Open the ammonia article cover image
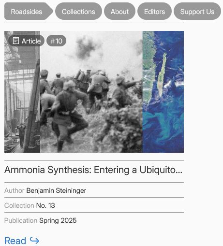Image resolution: width=223 pixels, height=246 pixels. coord(94,92)
